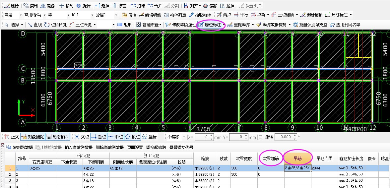Screen dimensions: 390x188
Task: Click 复制跨数据 copy span data
Action: point(20,148)
